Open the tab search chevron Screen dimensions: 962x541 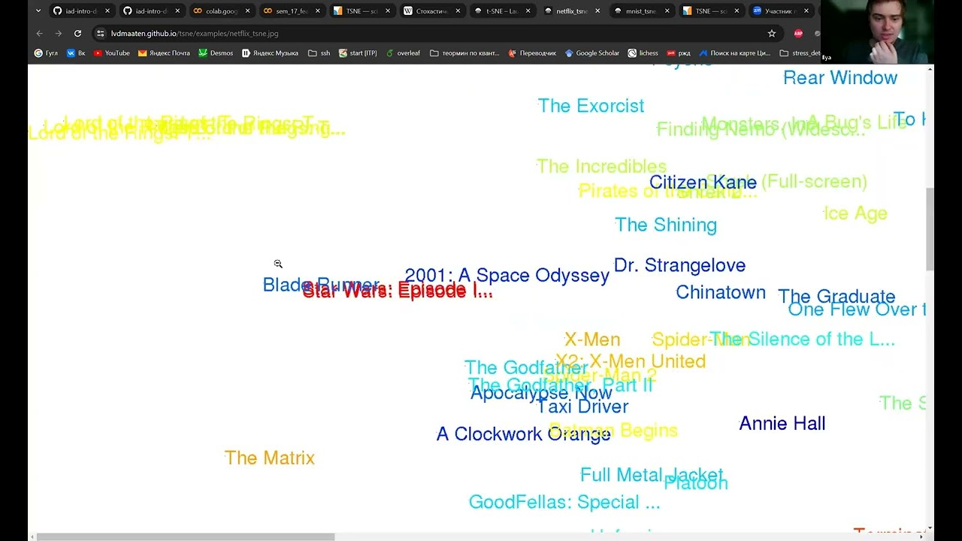pyautogui.click(x=38, y=11)
